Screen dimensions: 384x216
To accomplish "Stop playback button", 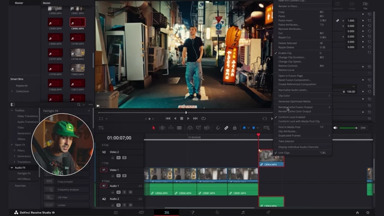I will tap(181, 119).
